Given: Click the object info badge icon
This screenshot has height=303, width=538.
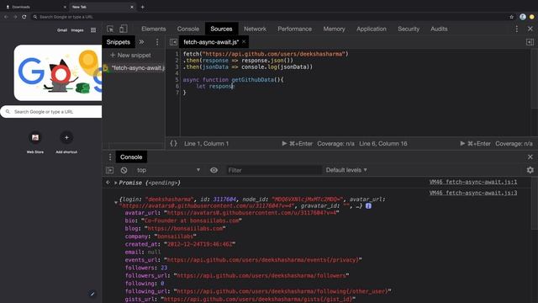Looking at the screenshot, I should click(368, 205).
